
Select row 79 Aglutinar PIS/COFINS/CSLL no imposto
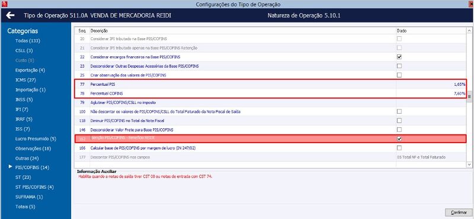coord(270,103)
